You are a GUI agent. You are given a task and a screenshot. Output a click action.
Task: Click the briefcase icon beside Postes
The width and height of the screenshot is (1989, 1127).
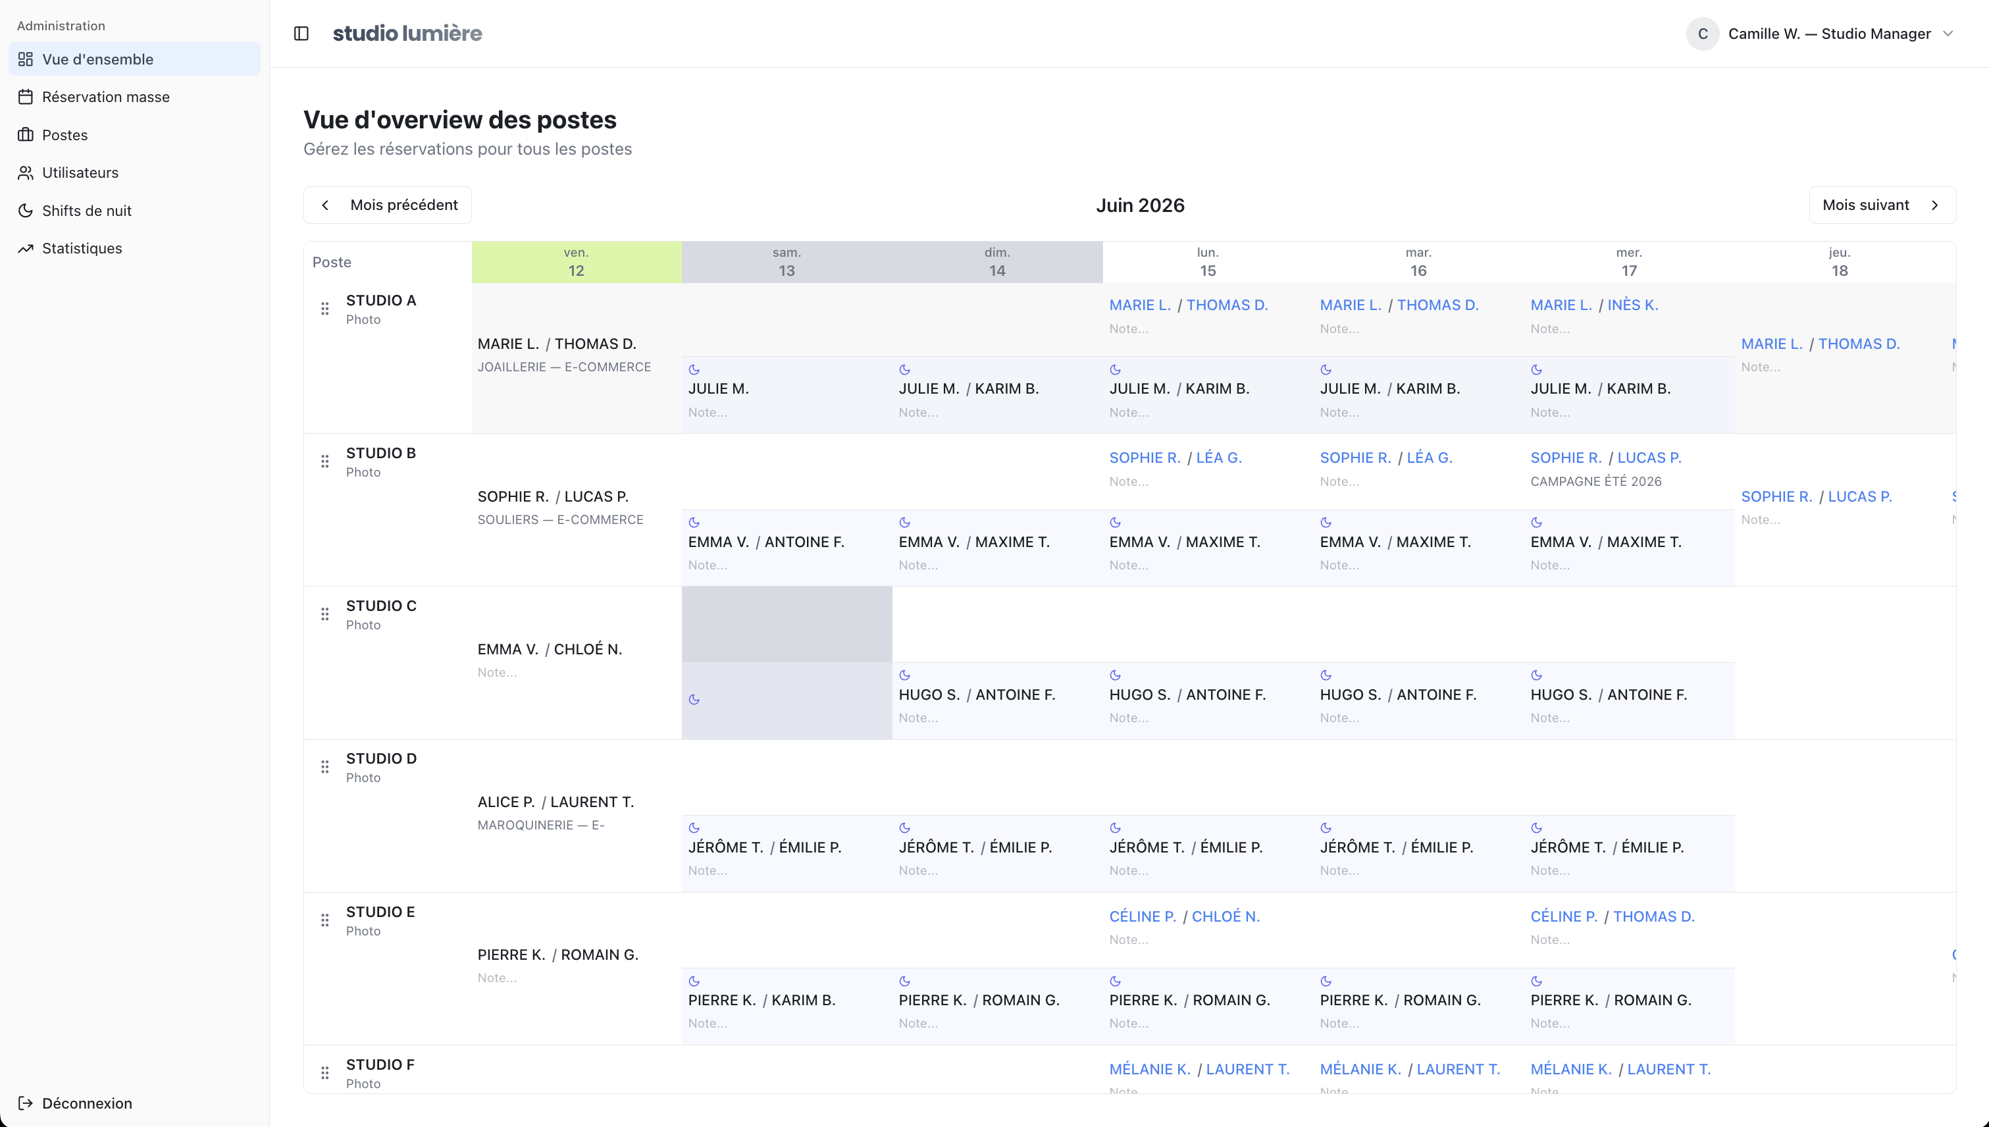(26, 135)
